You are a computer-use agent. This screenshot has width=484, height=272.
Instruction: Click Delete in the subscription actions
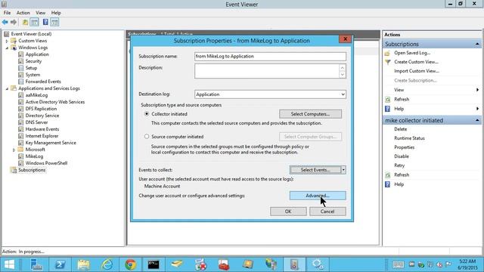tap(400, 129)
